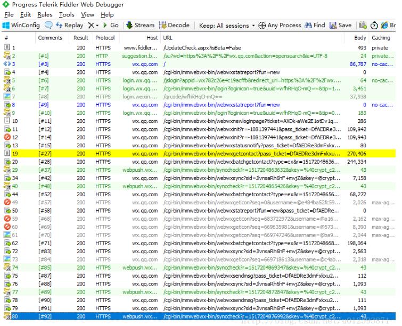Click body size 244,334 in row 20

tap(357, 162)
